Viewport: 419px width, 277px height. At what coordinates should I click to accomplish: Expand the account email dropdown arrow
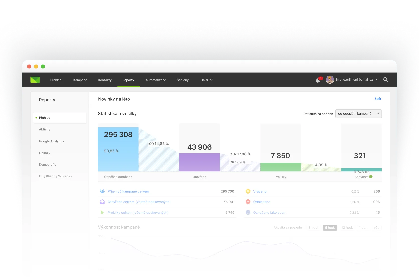377,80
